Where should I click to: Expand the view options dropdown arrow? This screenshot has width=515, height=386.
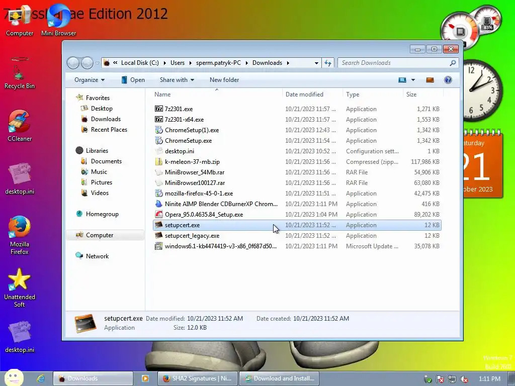[413, 80]
